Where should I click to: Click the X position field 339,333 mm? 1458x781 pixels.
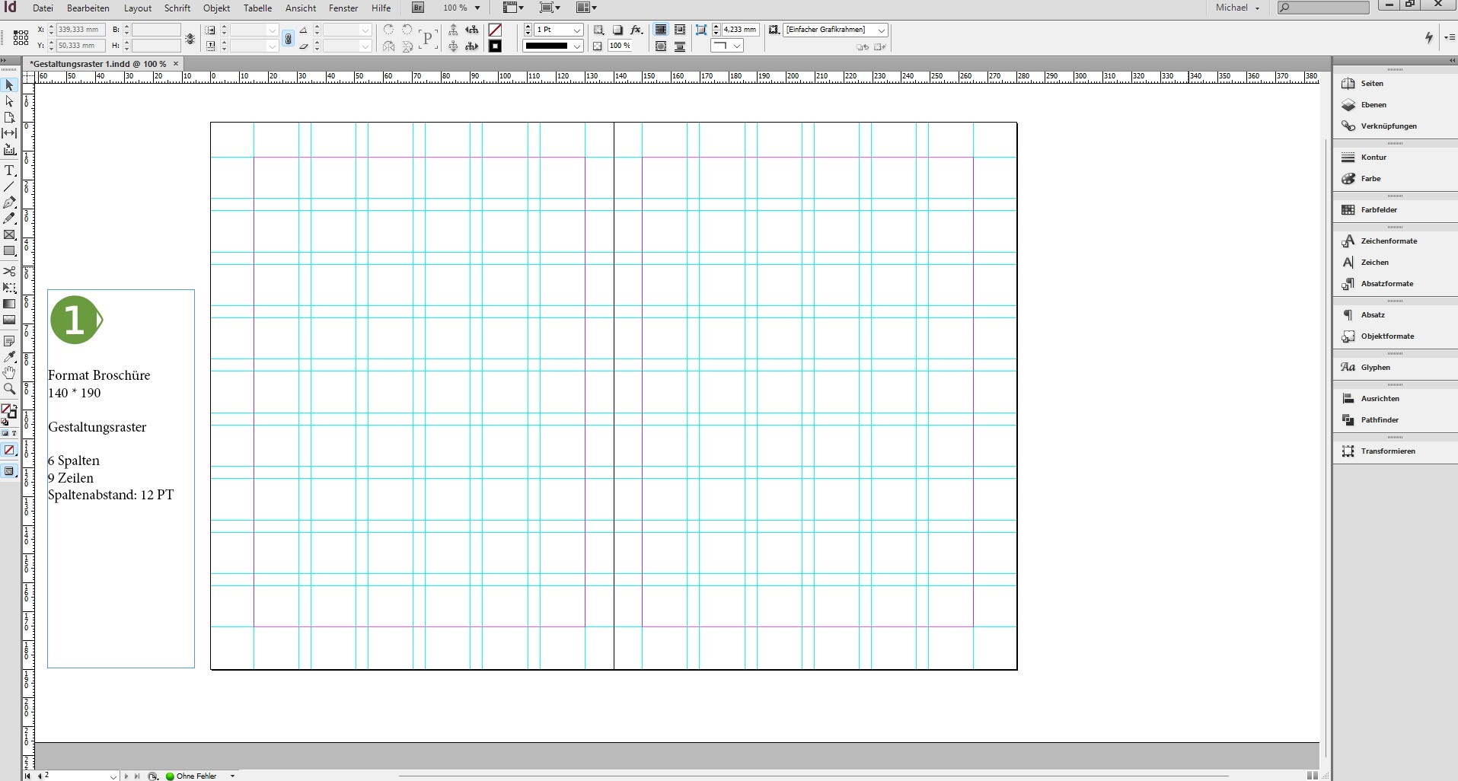click(81, 30)
